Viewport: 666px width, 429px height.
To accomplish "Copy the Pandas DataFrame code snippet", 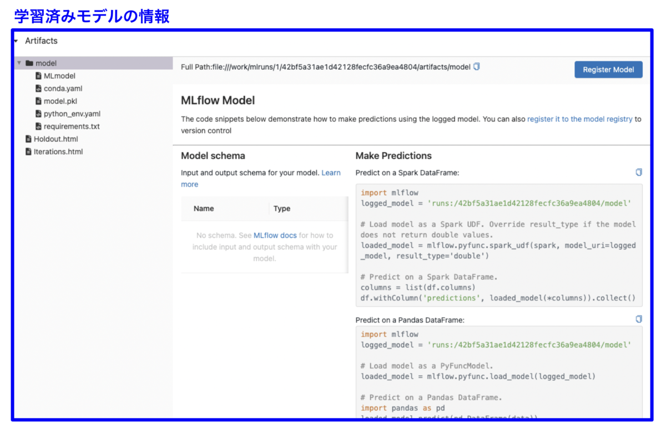I will 639,319.
